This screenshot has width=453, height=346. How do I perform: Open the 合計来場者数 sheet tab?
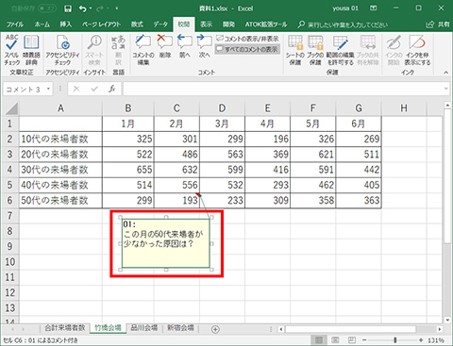point(65,328)
